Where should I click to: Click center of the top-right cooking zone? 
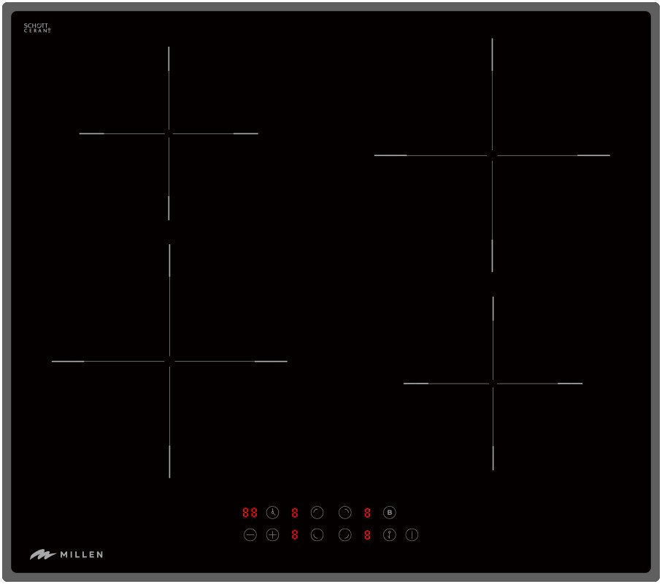492,155
